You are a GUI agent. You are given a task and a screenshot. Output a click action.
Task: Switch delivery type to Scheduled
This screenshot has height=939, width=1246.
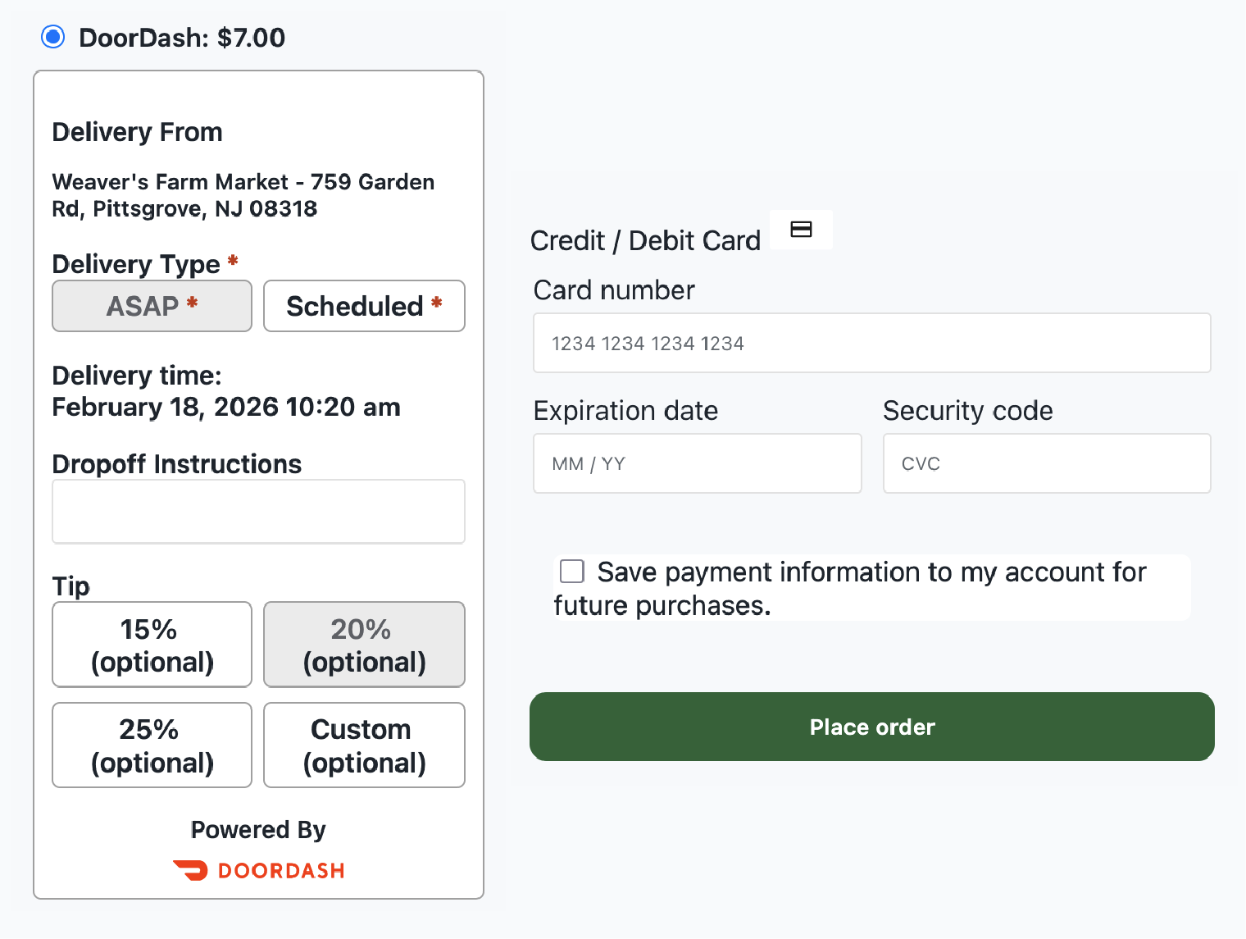coord(363,306)
